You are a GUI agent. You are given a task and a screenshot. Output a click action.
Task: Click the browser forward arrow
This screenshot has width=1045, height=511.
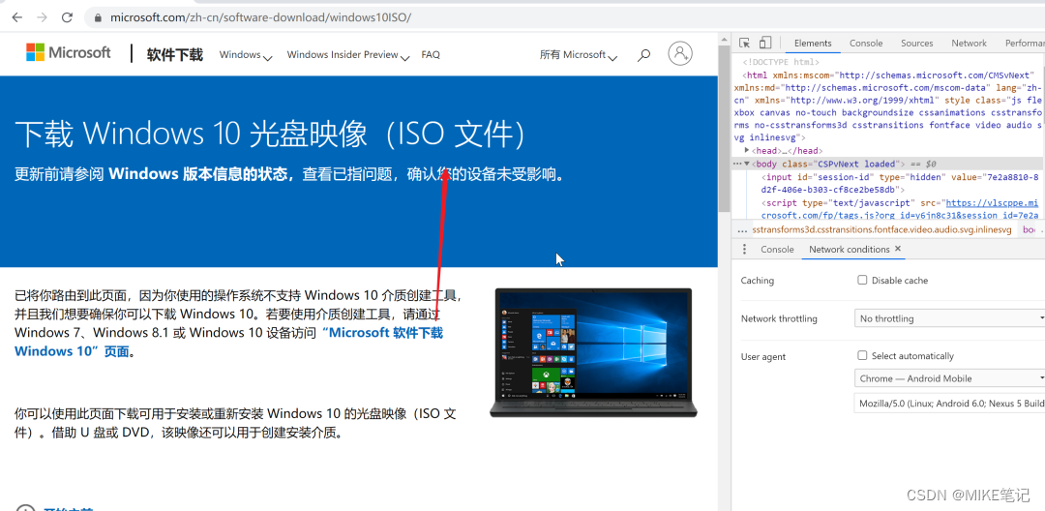click(42, 17)
